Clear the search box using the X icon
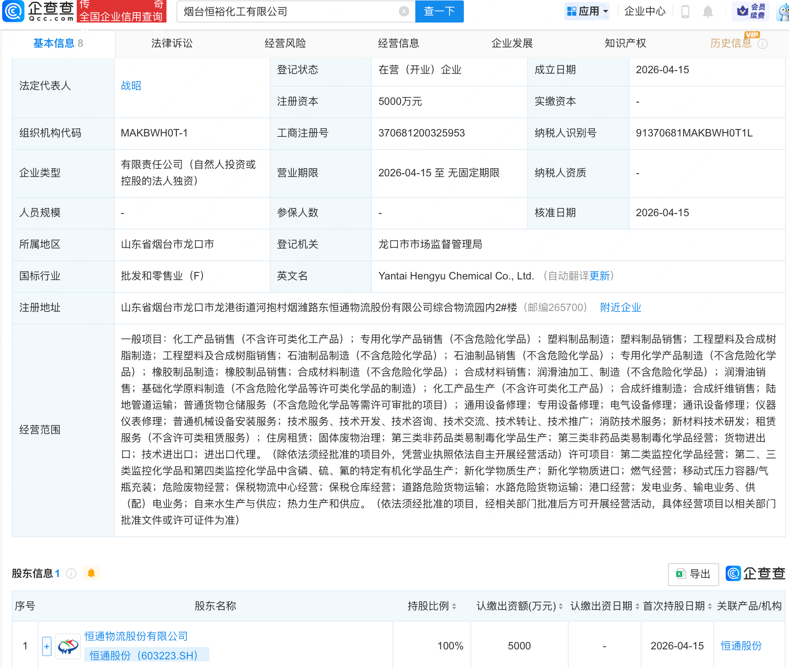 [x=403, y=12]
